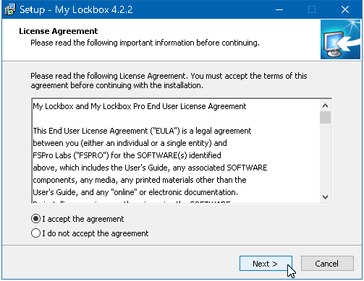Proceed with the Next button

(x=266, y=264)
